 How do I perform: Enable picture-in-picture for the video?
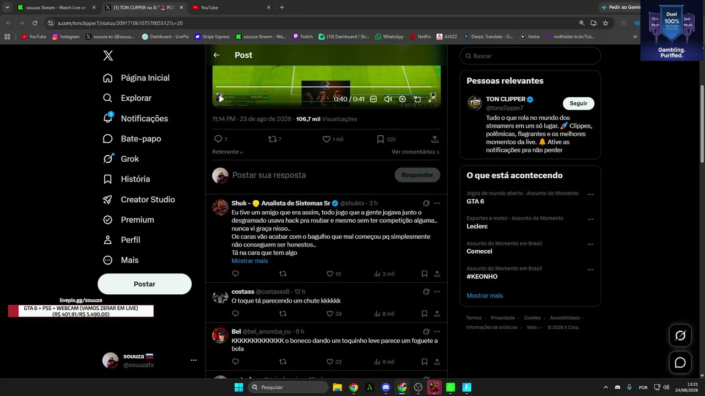coord(417,99)
